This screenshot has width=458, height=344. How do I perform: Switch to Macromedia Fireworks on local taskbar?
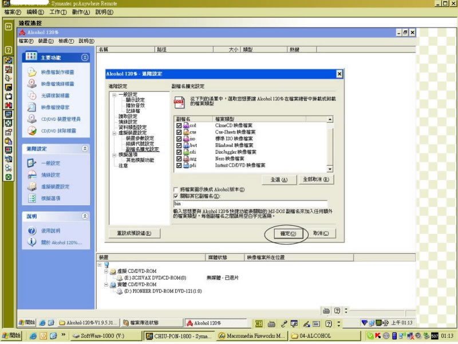pos(252,336)
